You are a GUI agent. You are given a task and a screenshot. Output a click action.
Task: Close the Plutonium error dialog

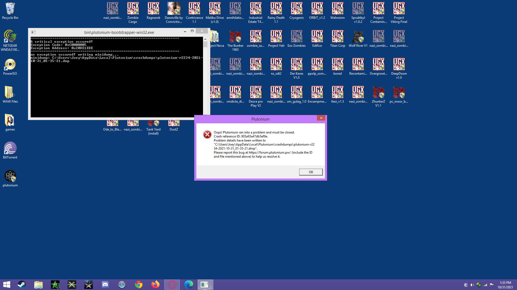tap(321, 118)
